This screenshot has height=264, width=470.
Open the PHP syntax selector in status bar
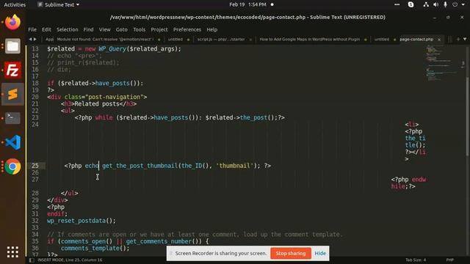[x=449, y=260]
